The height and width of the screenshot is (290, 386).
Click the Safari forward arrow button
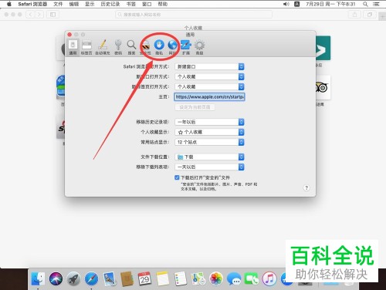39,15
